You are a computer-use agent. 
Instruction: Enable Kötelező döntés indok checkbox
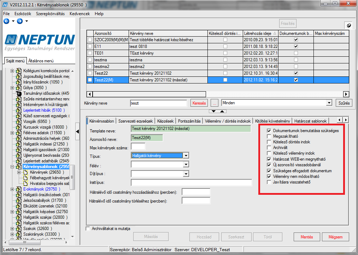pos(269,142)
